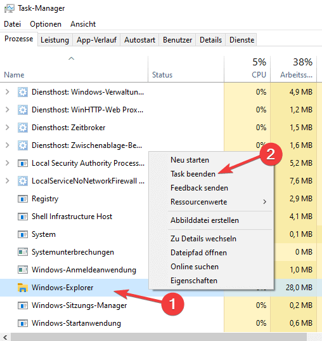Expand Diensthost: WinHTTP-Web Prox... process group

[x=8, y=110]
